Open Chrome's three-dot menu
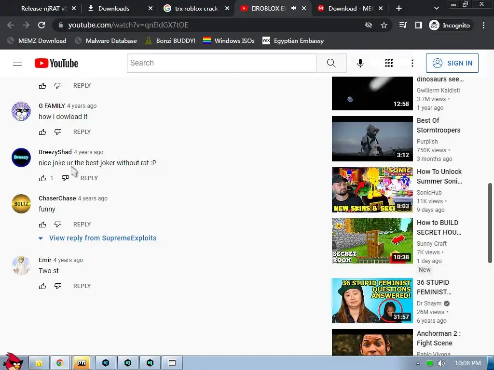Viewport: 494px width, 370px height. tap(483, 25)
